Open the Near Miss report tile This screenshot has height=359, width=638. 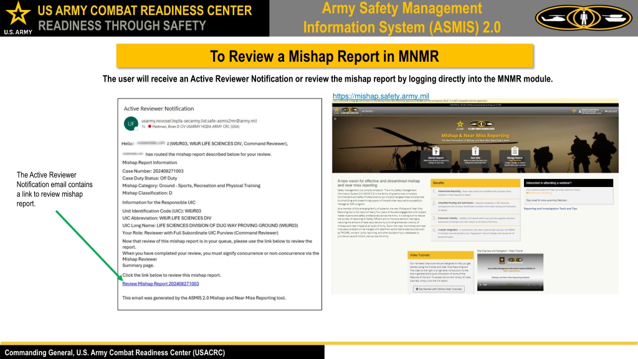pyautogui.click(x=475, y=151)
